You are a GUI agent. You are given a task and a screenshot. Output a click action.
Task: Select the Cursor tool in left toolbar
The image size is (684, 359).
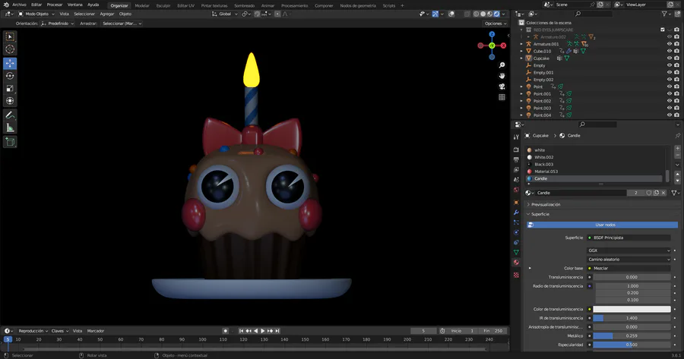10,49
